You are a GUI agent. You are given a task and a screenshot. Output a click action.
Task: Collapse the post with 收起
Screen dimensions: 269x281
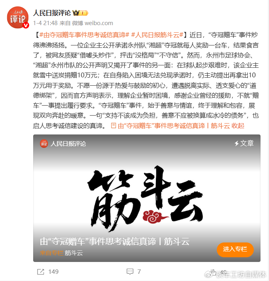[x=238, y=126]
